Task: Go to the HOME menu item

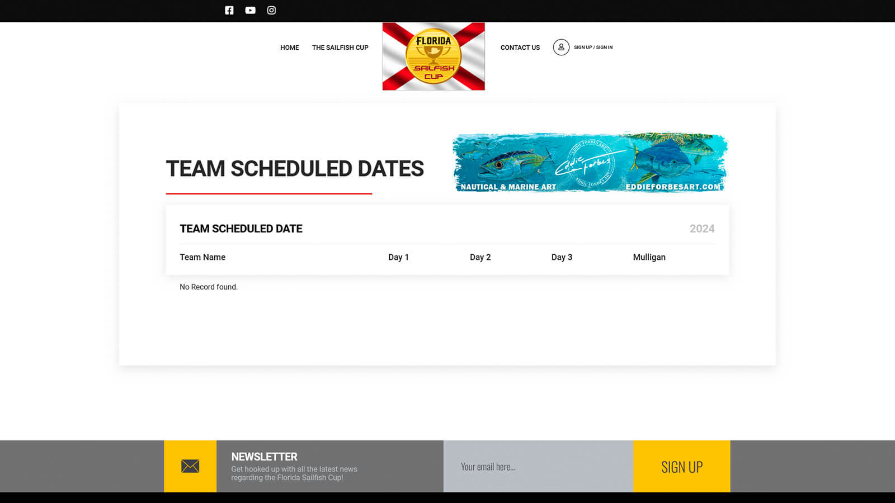Action: tap(289, 48)
